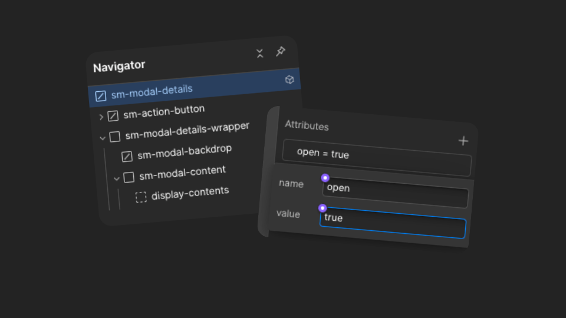
Task: Add a new attribute with plus icon
Action: pos(463,141)
